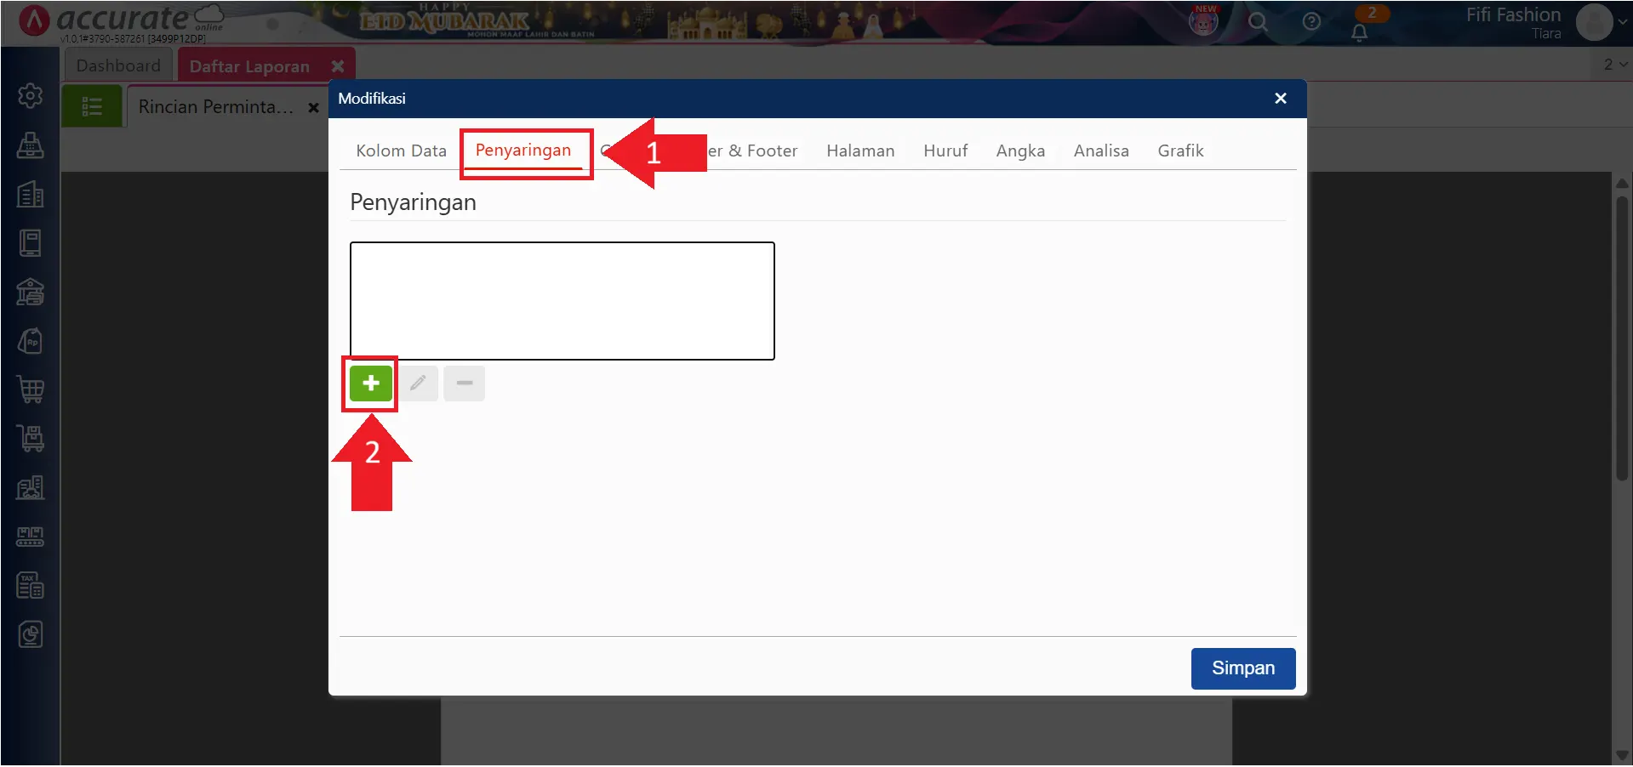This screenshot has height=767, width=1633.
Task: Open the fixed assets buildings sidebar icon
Action: [31, 488]
